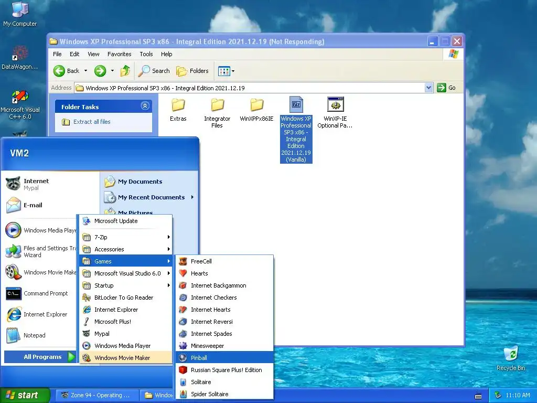Select the Vanilla 7z archive file
The height and width of the screenshot is (403, 537).
point(296,130)
